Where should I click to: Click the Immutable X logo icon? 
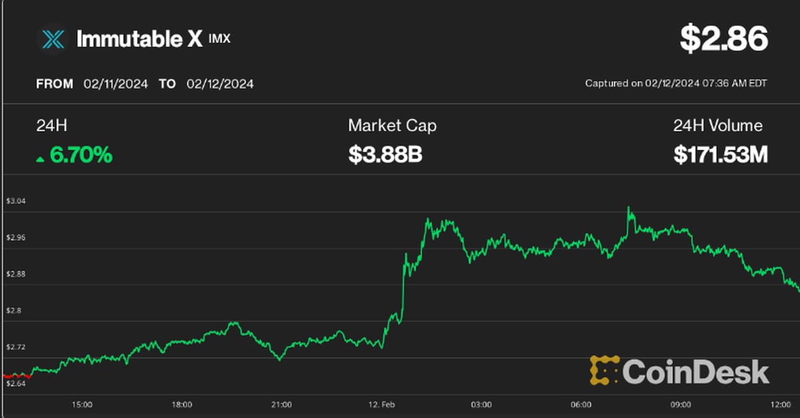[51, 39]
